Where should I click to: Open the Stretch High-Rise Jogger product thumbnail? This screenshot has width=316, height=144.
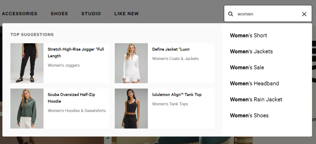pyautogui.click(x=27, y=63)
